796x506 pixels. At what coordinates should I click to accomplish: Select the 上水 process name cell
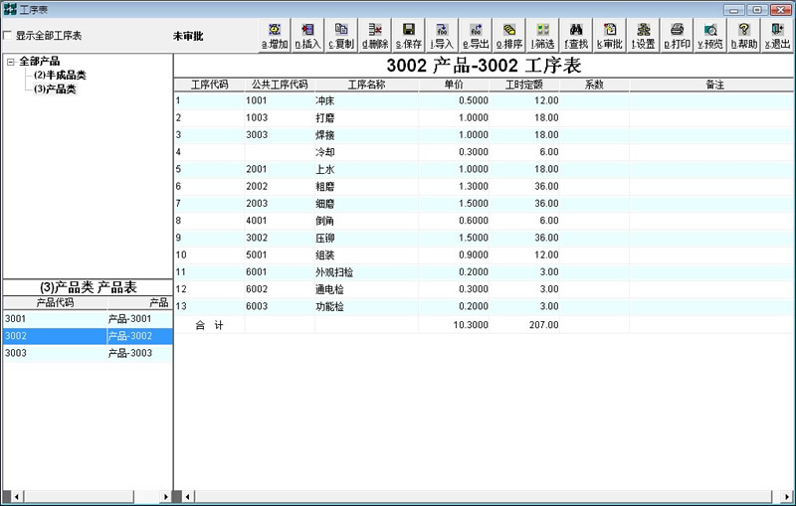point(366,169)
